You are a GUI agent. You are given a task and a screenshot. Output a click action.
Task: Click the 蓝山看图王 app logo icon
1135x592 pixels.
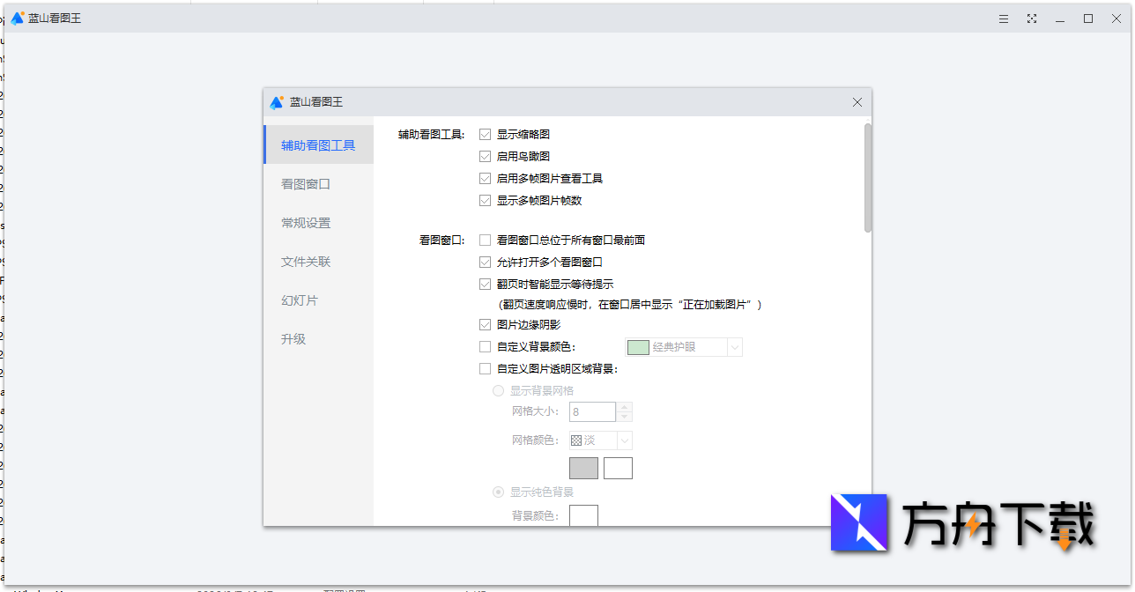tap(16, 17)
